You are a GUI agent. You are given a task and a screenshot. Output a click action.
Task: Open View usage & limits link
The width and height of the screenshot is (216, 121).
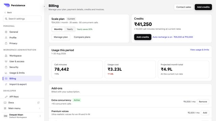(x=199, y=50)
